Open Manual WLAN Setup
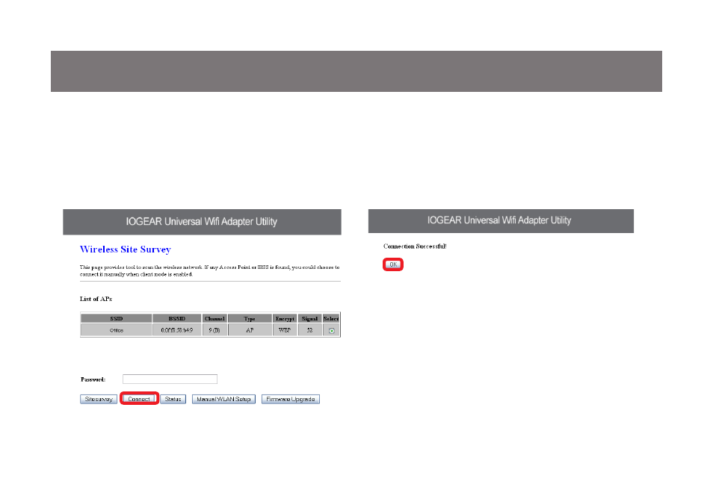This screenshot has width=713, height=496. pyautogui.click(x=223, y=399)
